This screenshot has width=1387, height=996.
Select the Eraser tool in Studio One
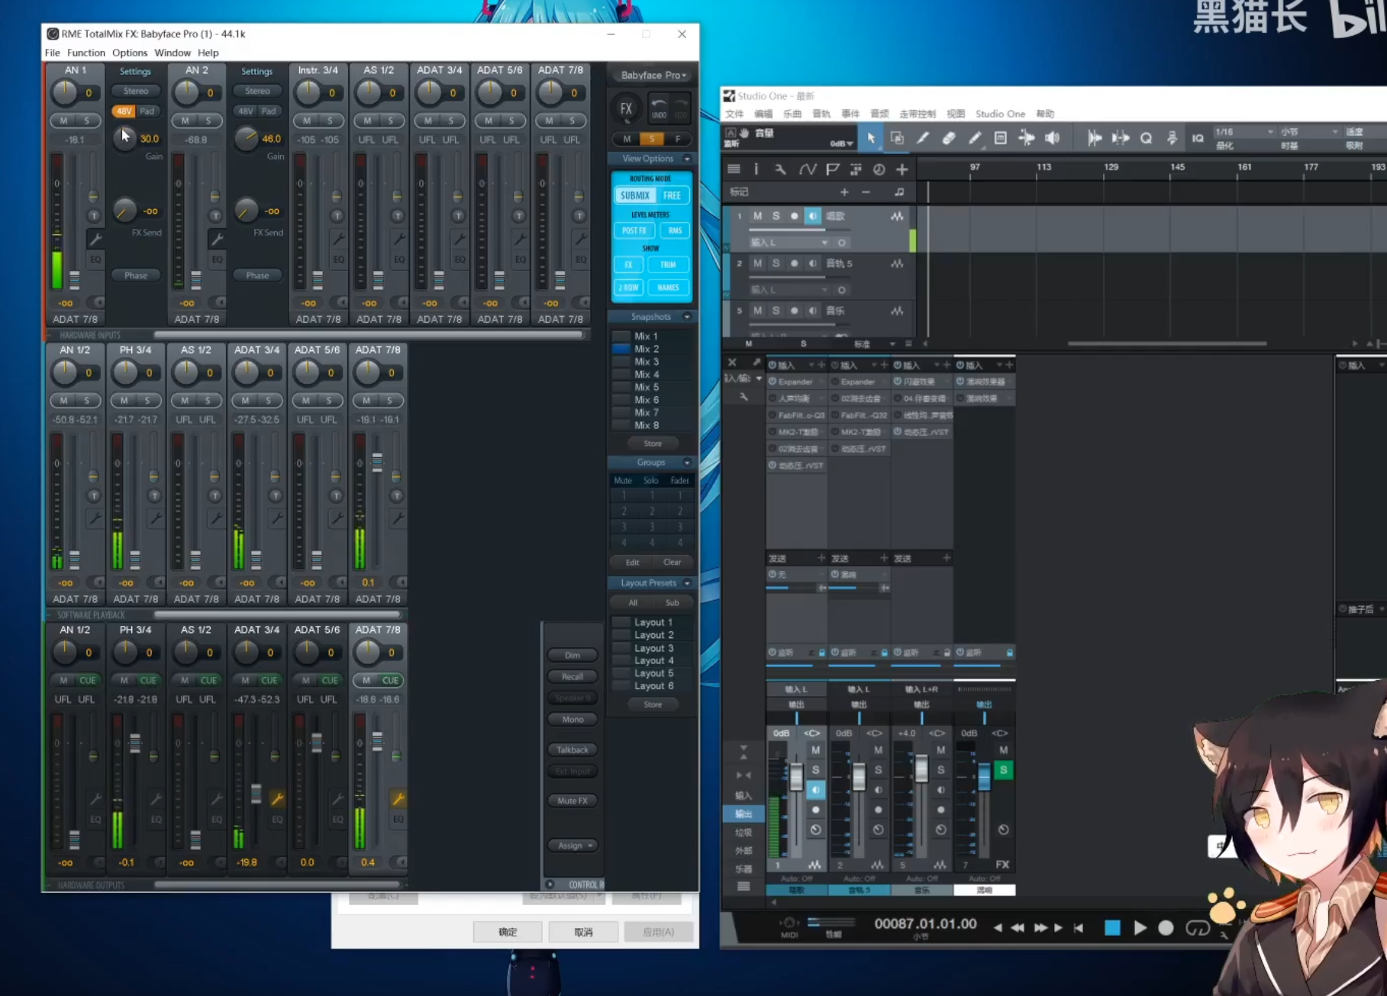pyautogui.click(x=949, y=137)
